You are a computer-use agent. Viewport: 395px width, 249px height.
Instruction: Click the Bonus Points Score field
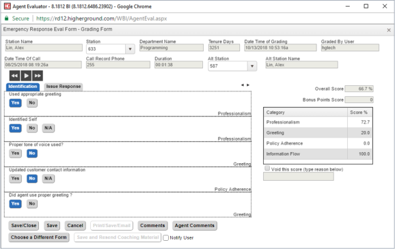(x=359, y=100)
